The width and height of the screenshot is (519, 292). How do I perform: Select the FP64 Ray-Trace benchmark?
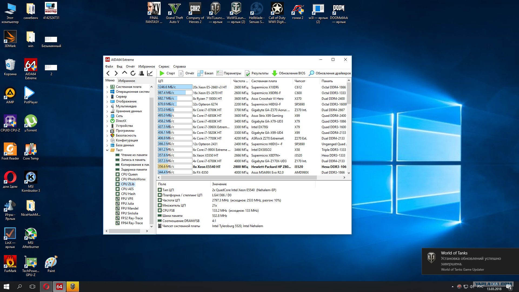pyautogui.click(x=132, y=223)
